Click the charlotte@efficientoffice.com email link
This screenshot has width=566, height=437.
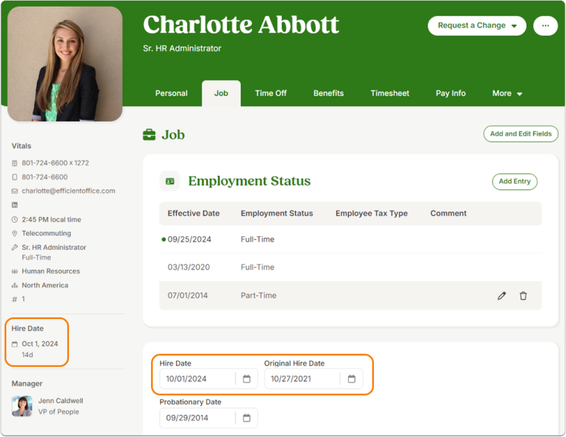(x=69, y=191)
